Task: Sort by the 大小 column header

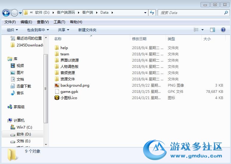Action: (207, 39)
